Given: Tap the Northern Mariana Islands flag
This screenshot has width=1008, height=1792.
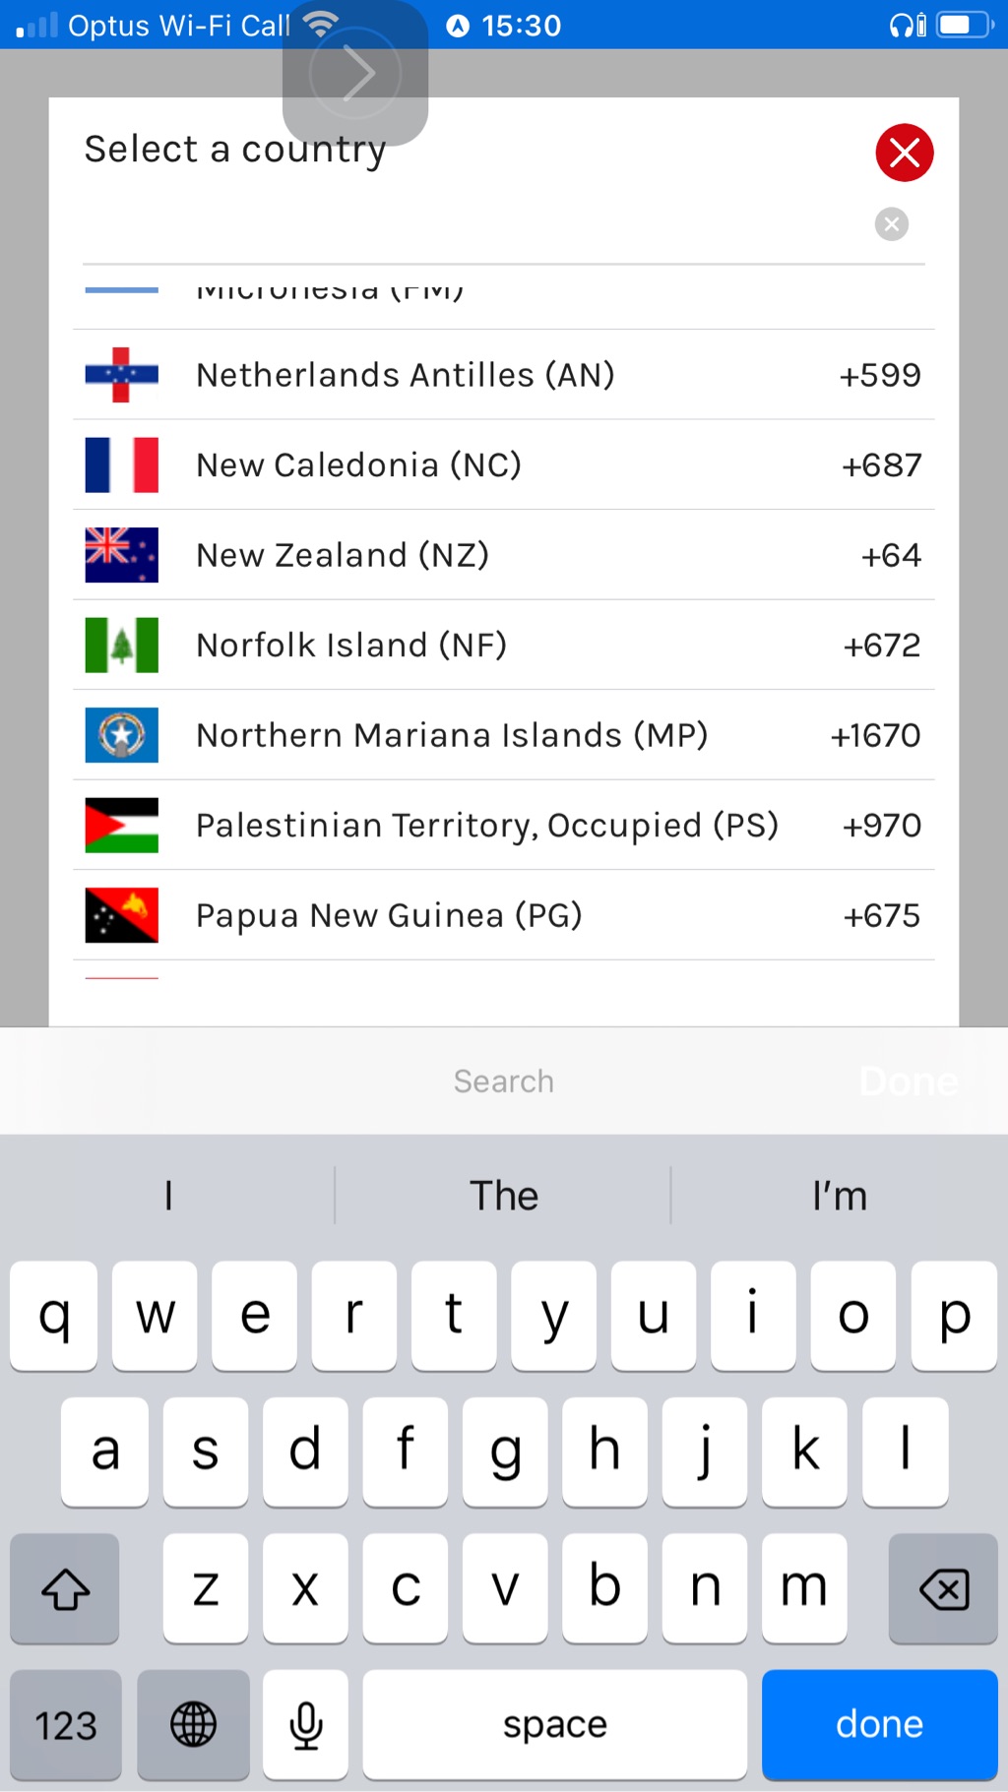Looking at the screenshot, I should pos(121,735).
